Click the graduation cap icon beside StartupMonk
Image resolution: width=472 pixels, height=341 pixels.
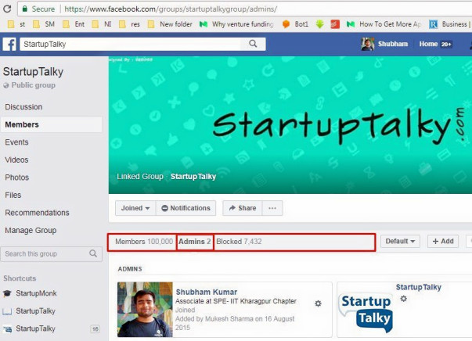[7, 293]
